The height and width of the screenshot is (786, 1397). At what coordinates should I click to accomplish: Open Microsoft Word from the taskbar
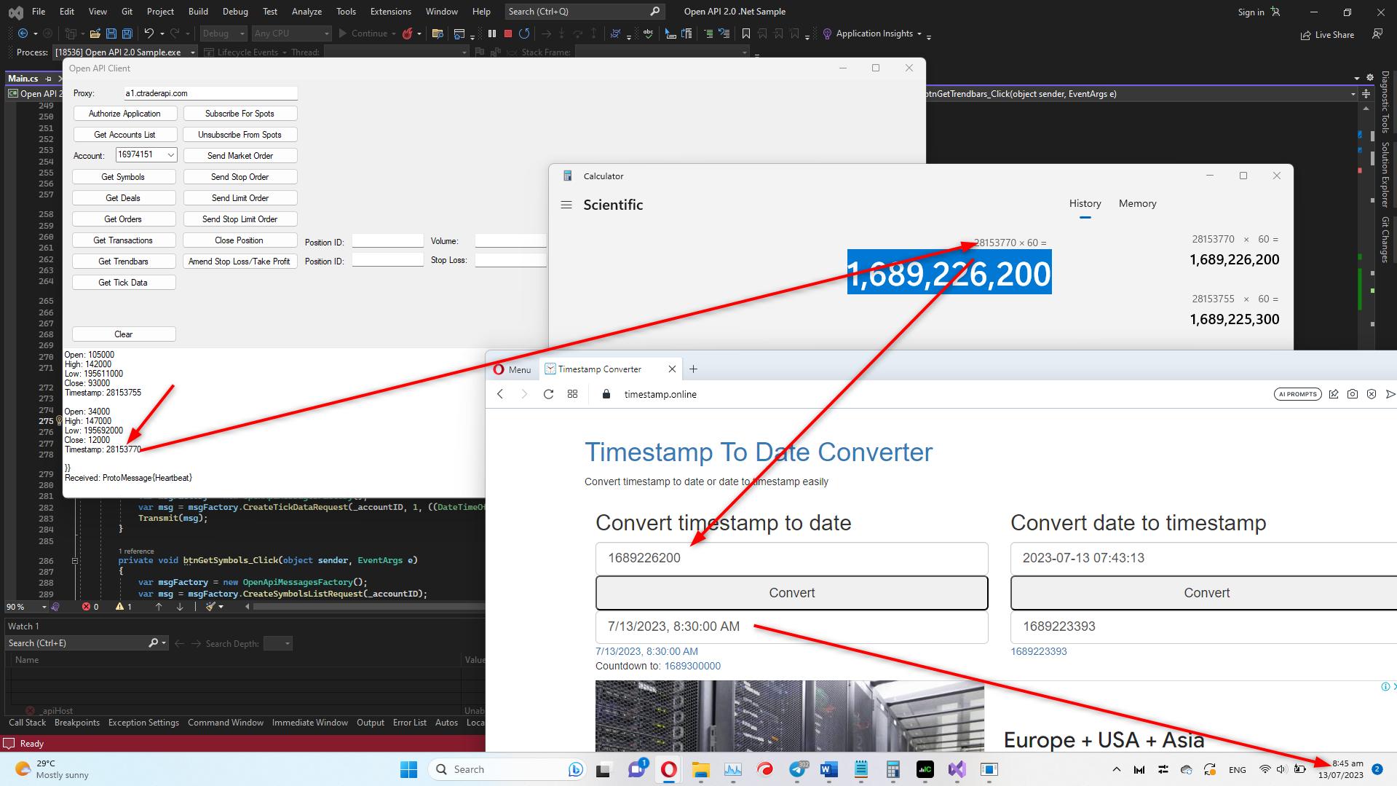tap(828, 769)
